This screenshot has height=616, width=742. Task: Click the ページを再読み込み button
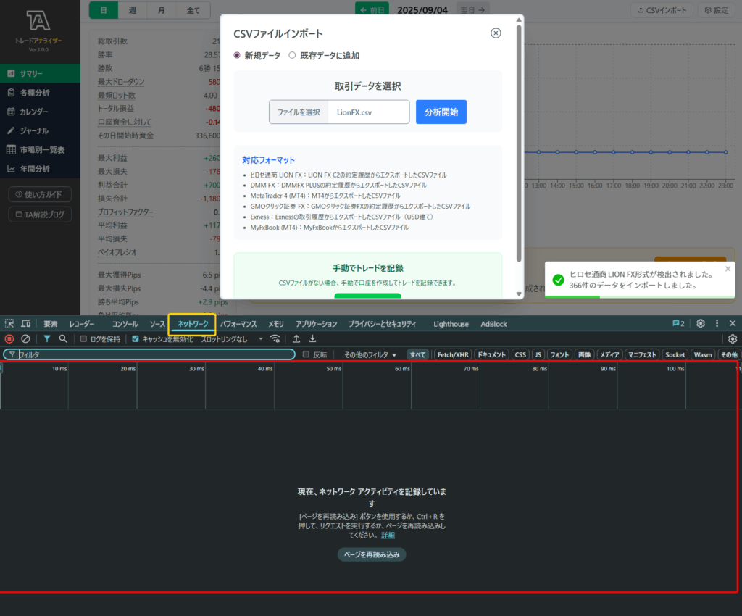click(x=372, y=554)
